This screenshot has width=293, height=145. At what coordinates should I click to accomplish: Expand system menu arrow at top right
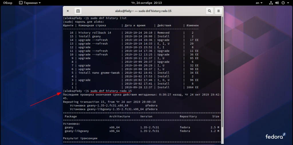[288, 3]
